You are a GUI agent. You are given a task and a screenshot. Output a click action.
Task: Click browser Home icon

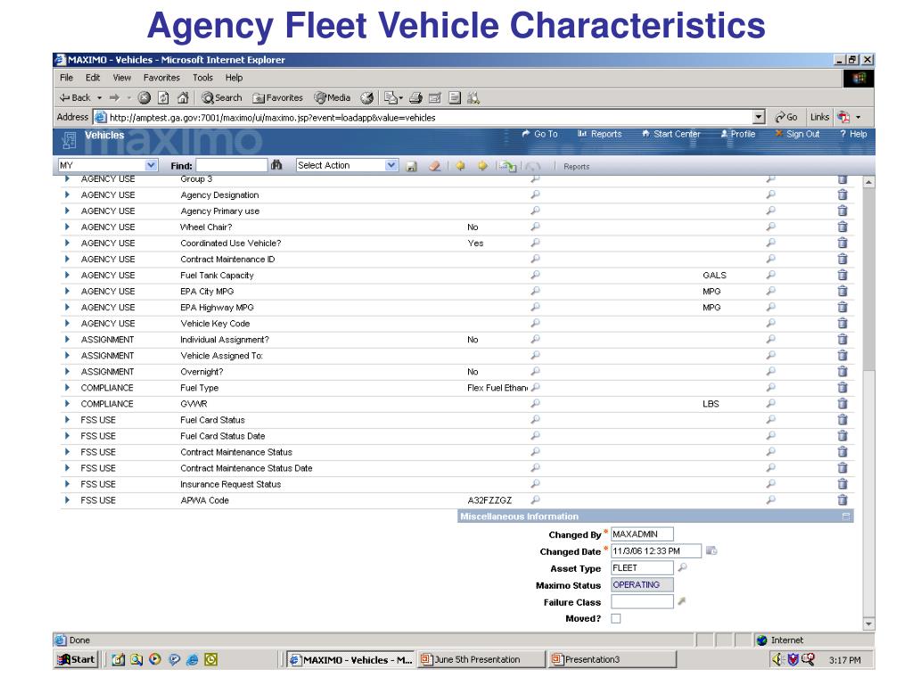(183, 98)
